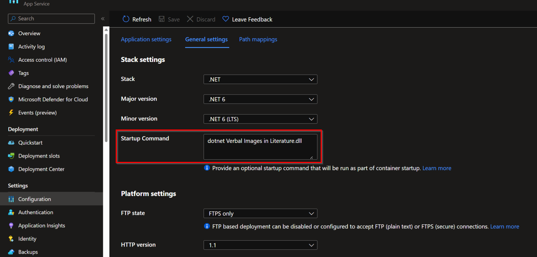This screenshot has height=257, width=537.
Task: Click the info icon beside FTP deployment hint
Action: coord(207,226)
